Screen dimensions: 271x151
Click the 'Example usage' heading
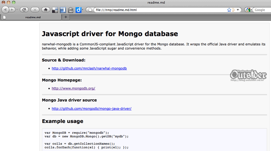[x=63, y=121]
